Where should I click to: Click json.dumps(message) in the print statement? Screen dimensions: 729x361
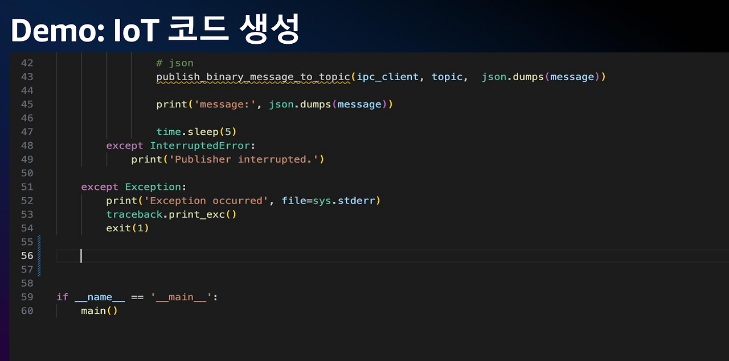tap(328, 105)
